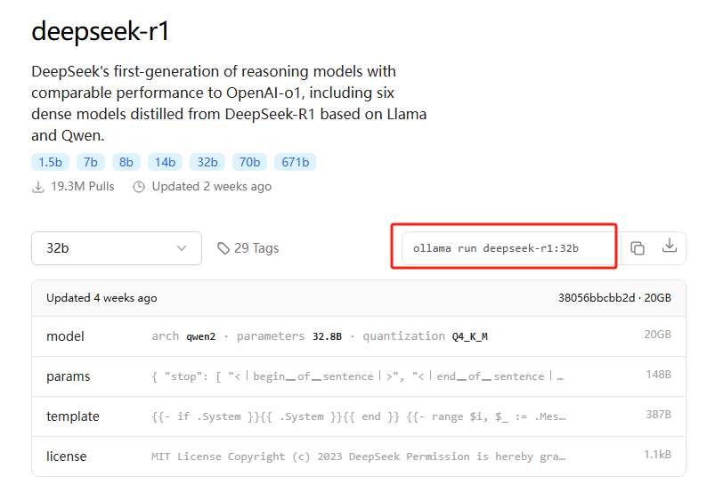Select the 8b size tag

[126, 162]
